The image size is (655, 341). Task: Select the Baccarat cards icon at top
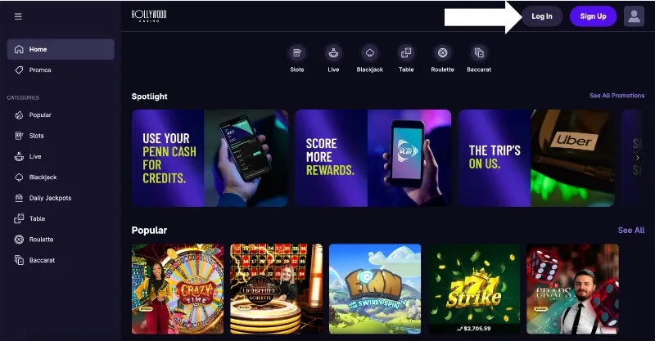click(x=479, y=53)
